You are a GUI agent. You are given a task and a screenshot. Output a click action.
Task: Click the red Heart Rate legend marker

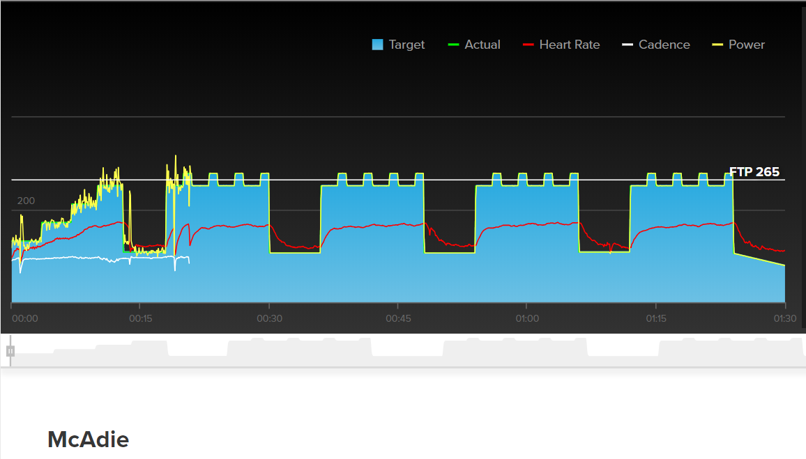point(529,45)
